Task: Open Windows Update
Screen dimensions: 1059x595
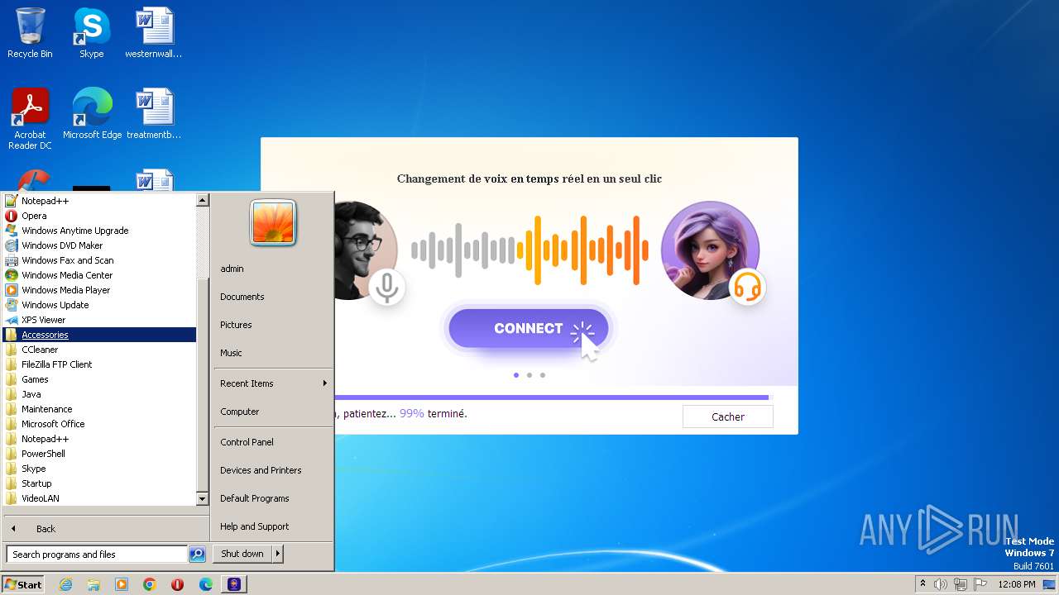Action: click(99, 305)
